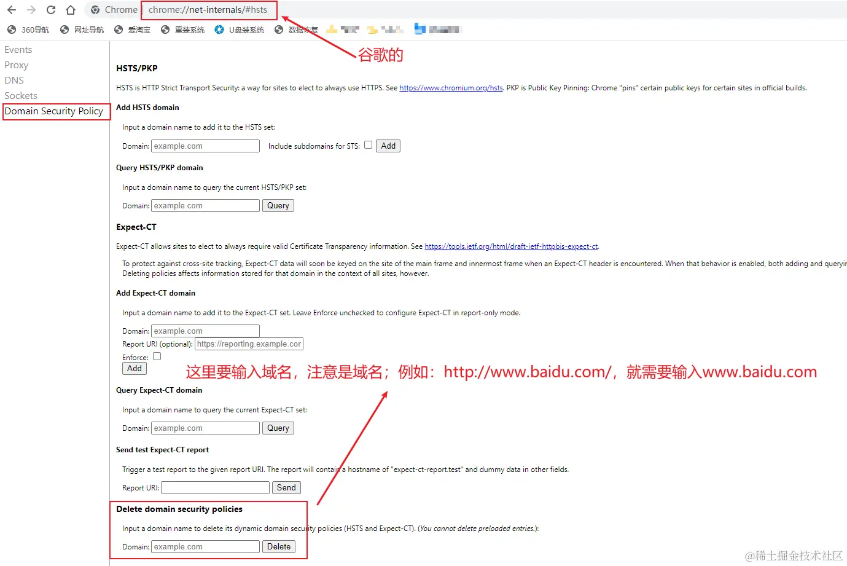This screenshot has height=566, width=847.
Task: Switch to the Events section
Action: click(x=18, y=50)
